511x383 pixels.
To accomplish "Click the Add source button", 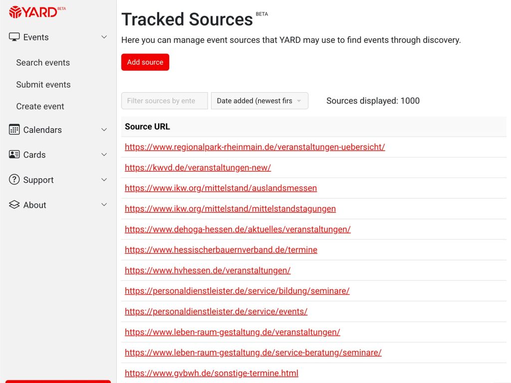I will [145, 62].
